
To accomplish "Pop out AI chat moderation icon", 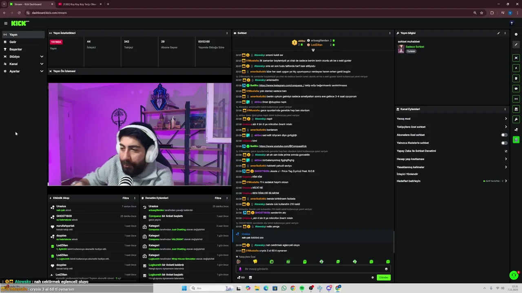I will (x=506, y=151).
